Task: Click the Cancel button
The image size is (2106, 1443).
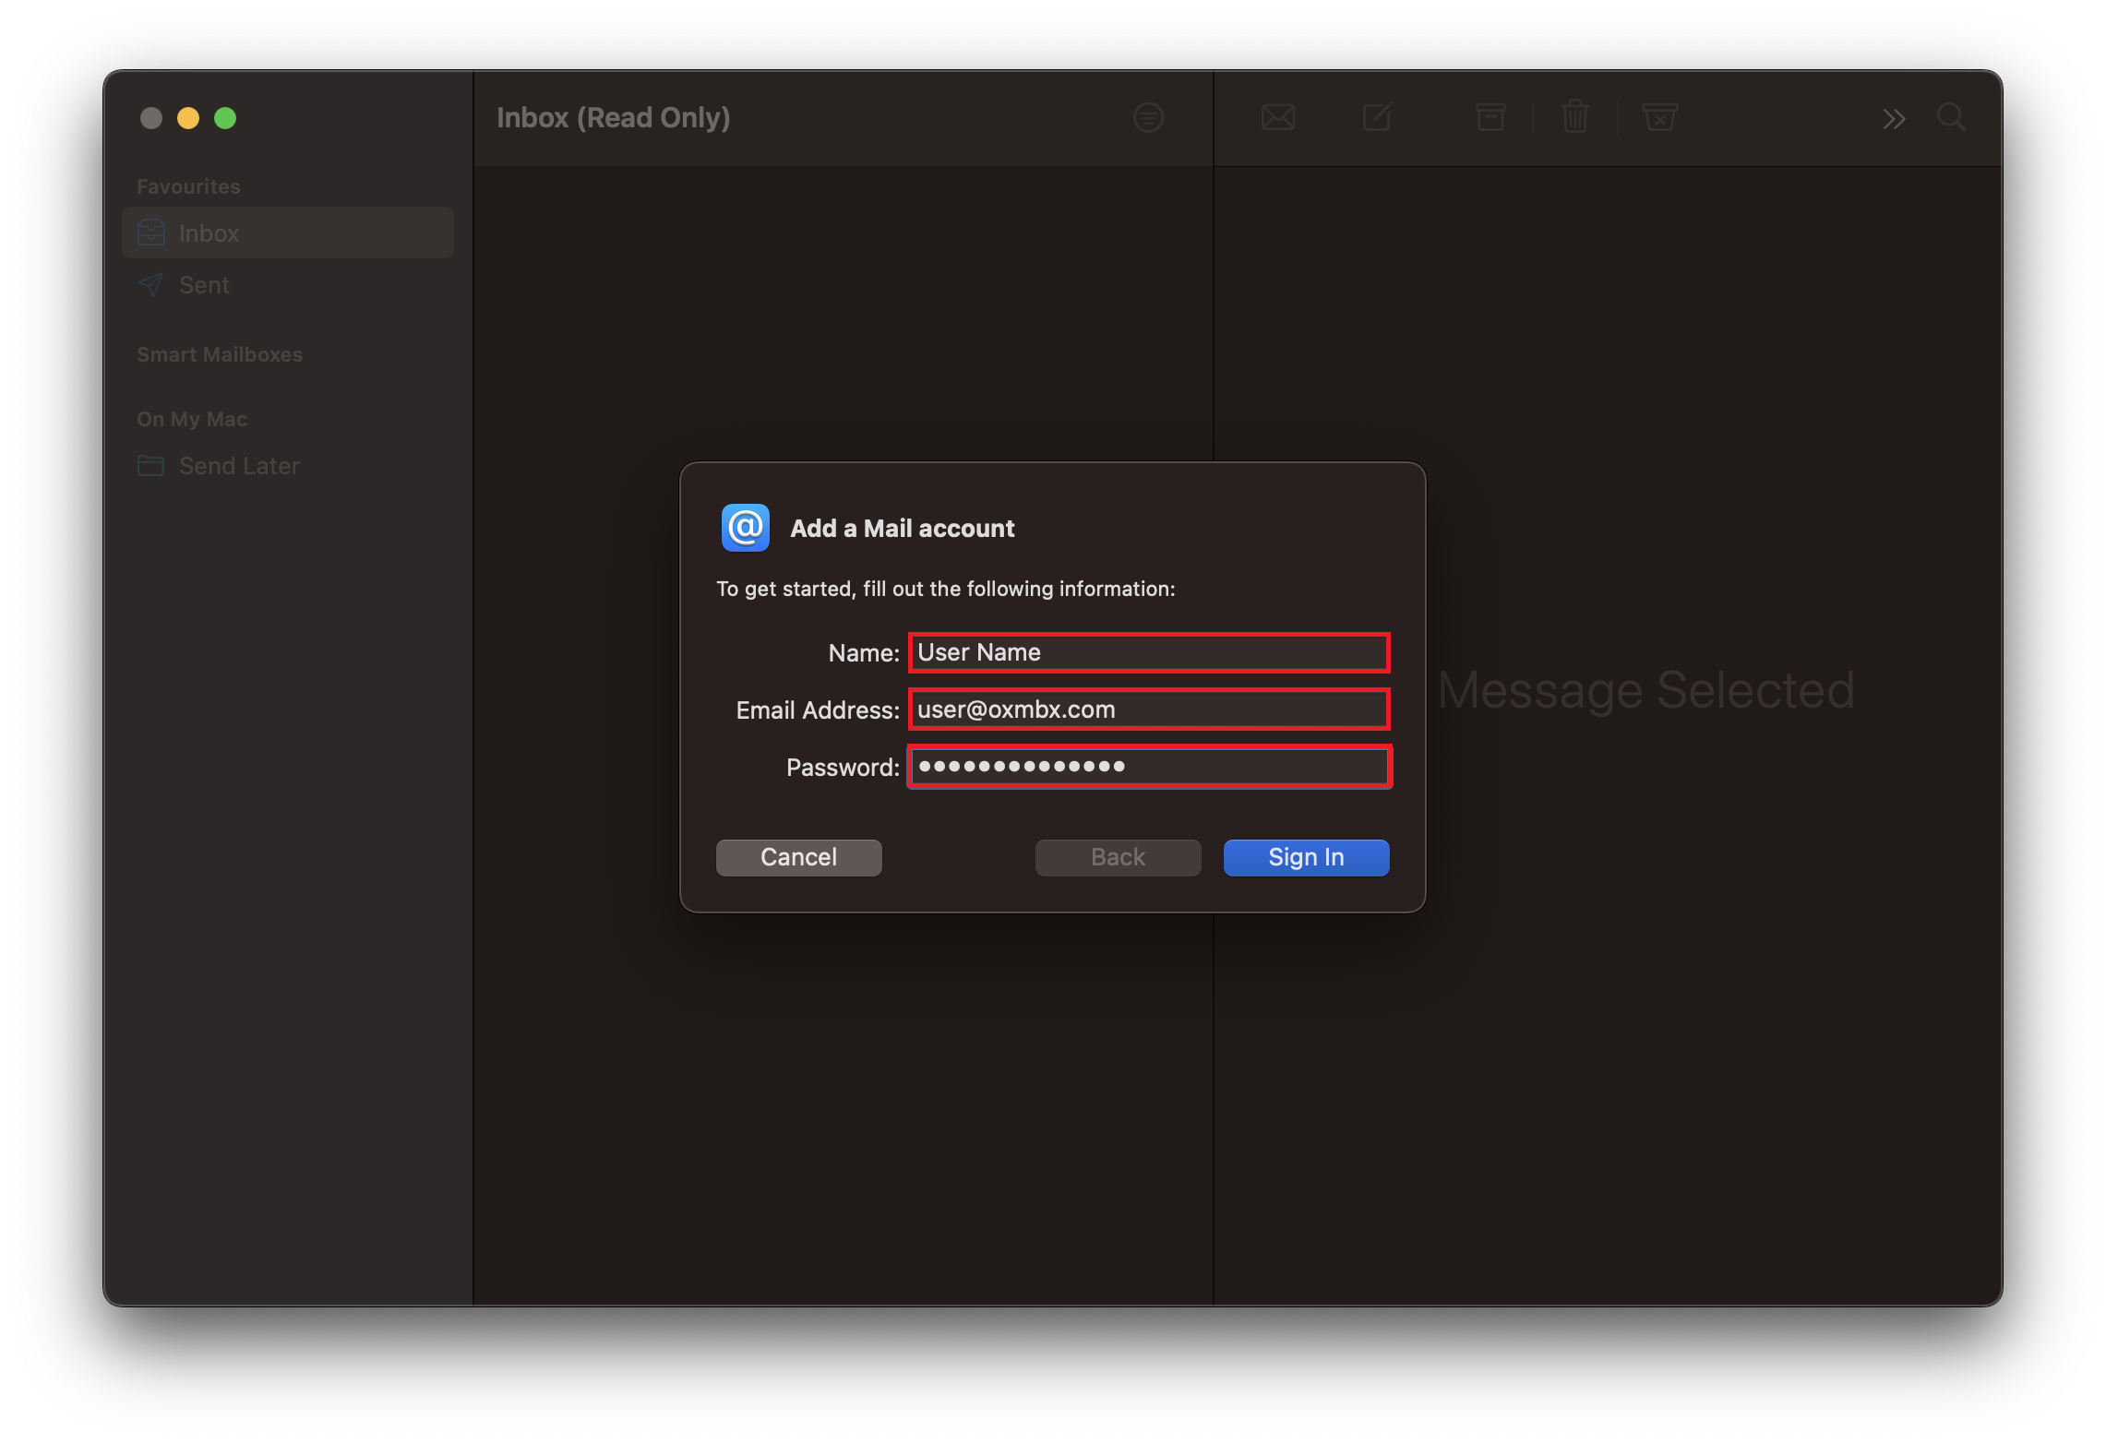Action: click(x=798, y=857)
